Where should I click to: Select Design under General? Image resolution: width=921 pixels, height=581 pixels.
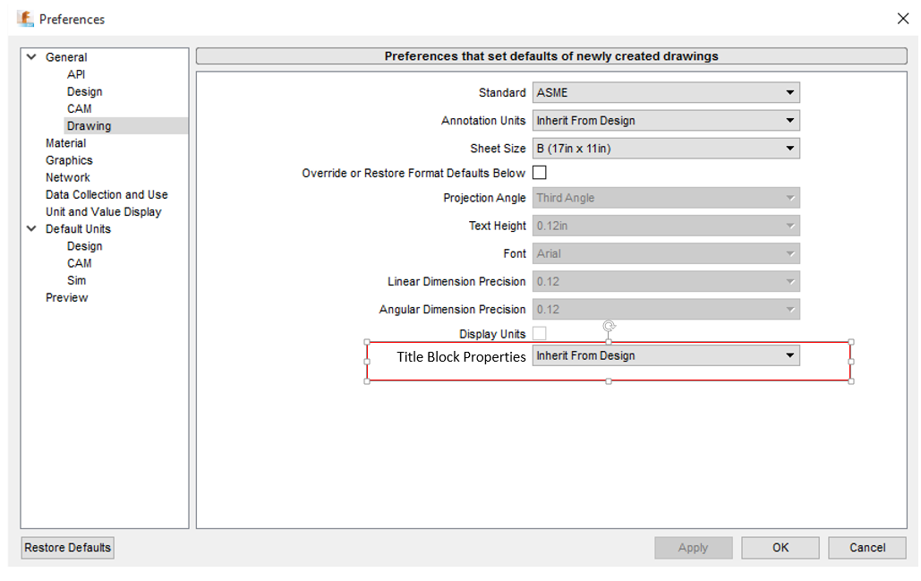[x=84, y=91]
